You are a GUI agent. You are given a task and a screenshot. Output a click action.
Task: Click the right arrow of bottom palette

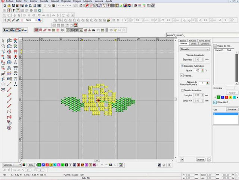point(97,165)
